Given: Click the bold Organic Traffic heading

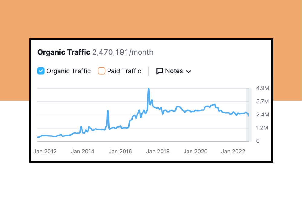Looking at the screenshot, I should point(64,52).
